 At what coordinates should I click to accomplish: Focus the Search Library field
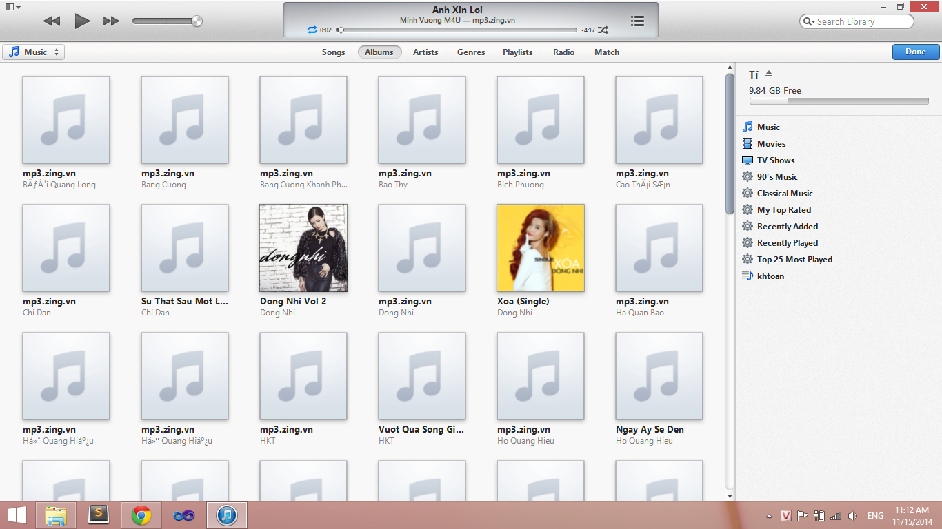pyautogui.click(x=856, y=21)
